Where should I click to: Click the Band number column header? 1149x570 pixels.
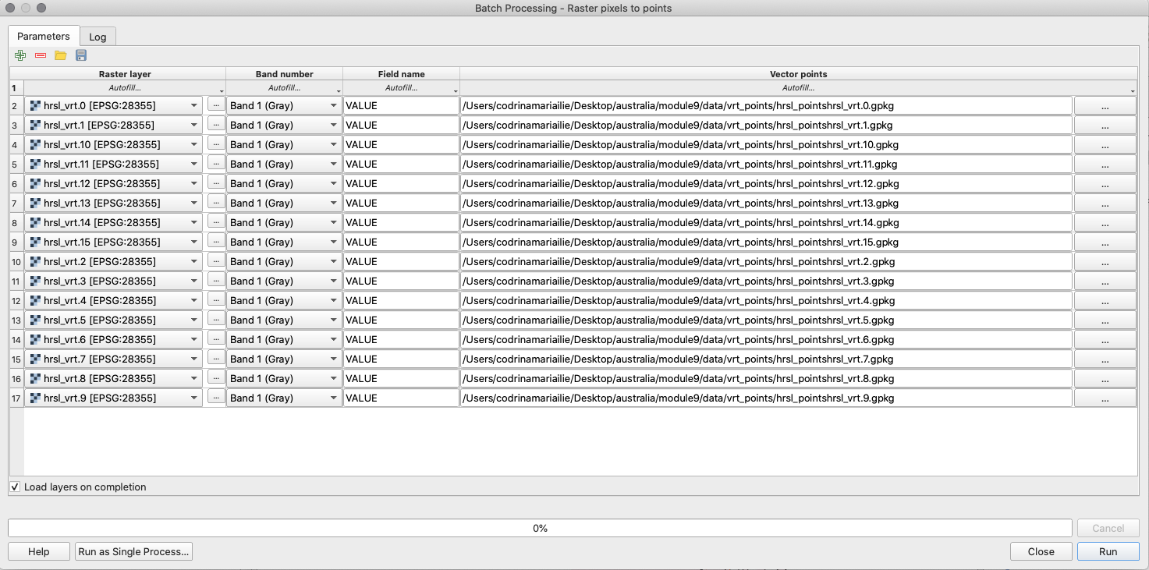click(284, 74)
